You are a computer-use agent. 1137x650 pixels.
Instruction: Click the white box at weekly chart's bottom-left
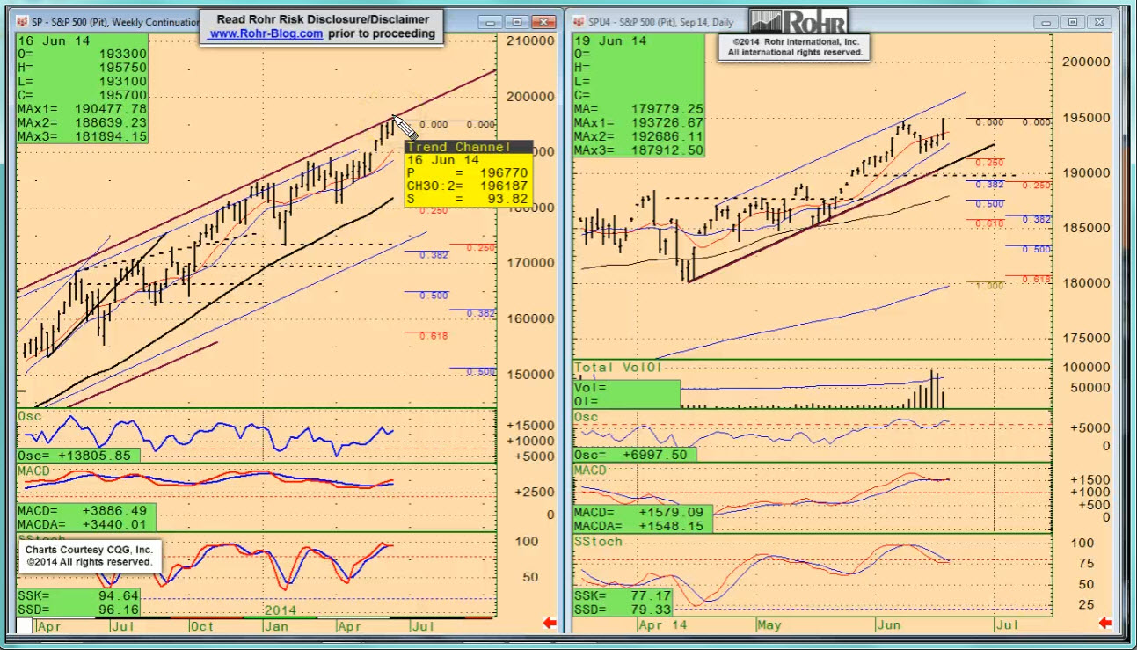pos(25,625)
